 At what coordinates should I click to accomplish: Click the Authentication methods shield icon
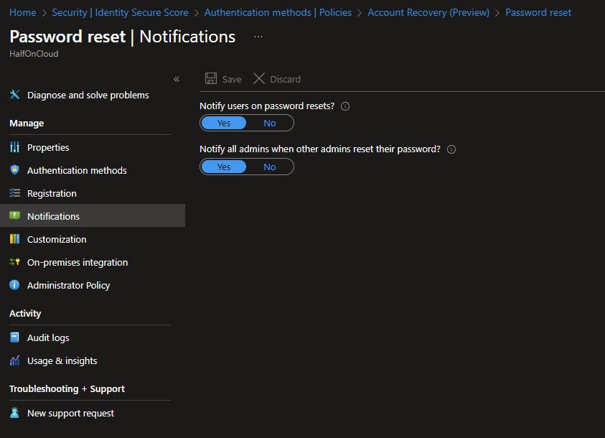14,170
